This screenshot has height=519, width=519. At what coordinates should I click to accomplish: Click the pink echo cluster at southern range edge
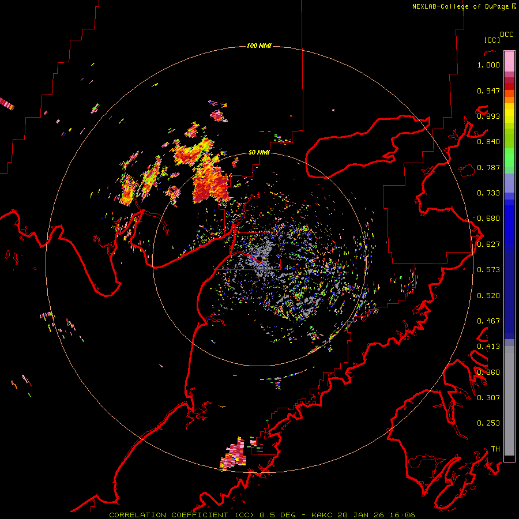234,454
